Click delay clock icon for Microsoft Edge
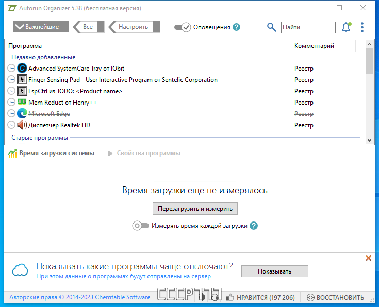Image resolution: width=379 pixels, height=307 pixels. pyautogui.click(x=11, y=114)
